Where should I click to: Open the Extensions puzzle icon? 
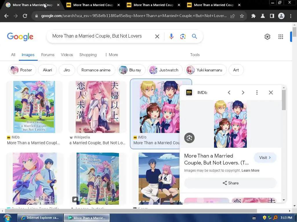pyautogui.click(x=253, y=16)
